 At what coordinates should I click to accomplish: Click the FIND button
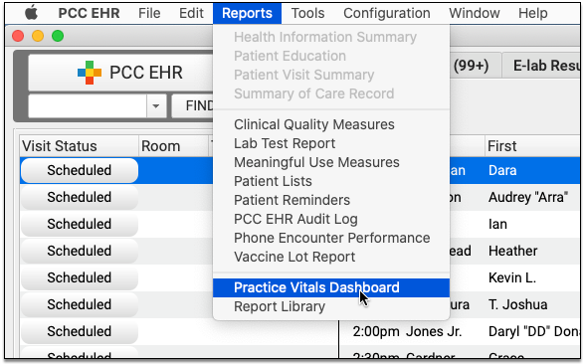(x=194, y=106)
